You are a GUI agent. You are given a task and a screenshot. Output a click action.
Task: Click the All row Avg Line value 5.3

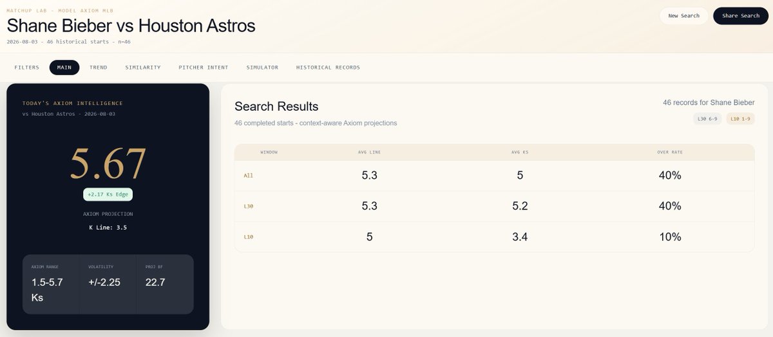pos(370,175)
